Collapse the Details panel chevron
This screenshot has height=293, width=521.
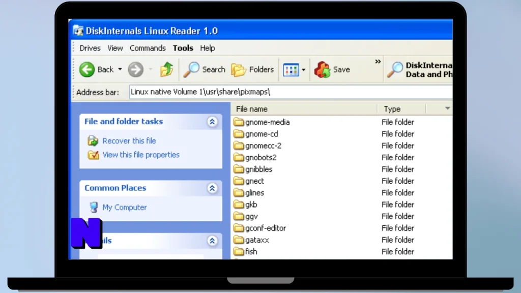[212, 241]
